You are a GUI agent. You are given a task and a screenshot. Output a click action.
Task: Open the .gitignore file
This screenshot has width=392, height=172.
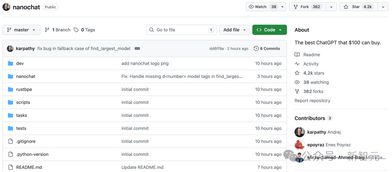(26, 142)
